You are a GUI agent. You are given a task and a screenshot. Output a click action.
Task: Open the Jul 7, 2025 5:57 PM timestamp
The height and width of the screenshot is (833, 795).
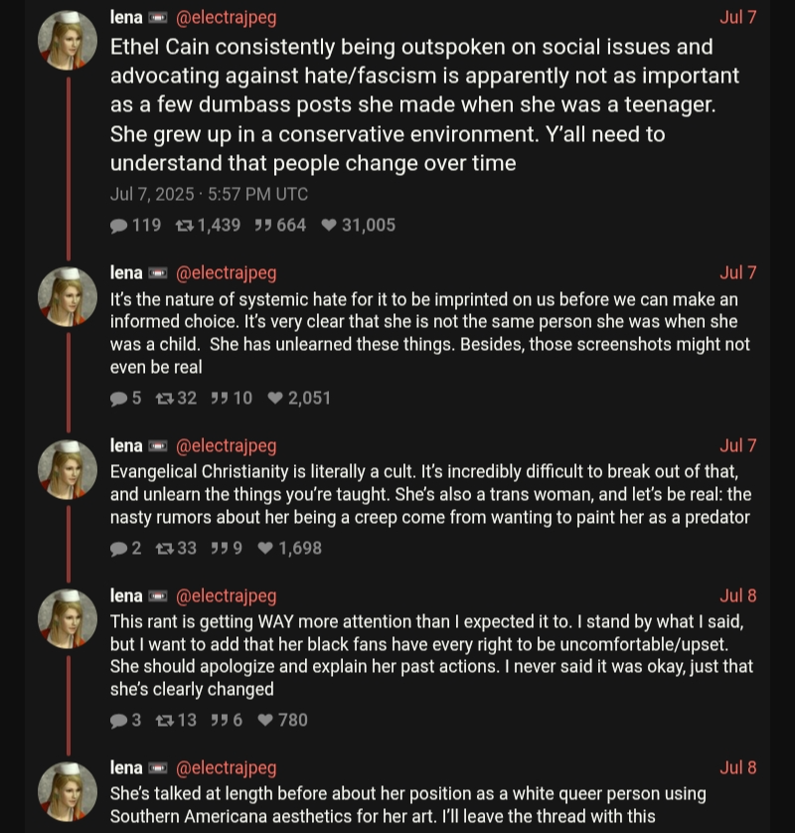coord(209,194)
